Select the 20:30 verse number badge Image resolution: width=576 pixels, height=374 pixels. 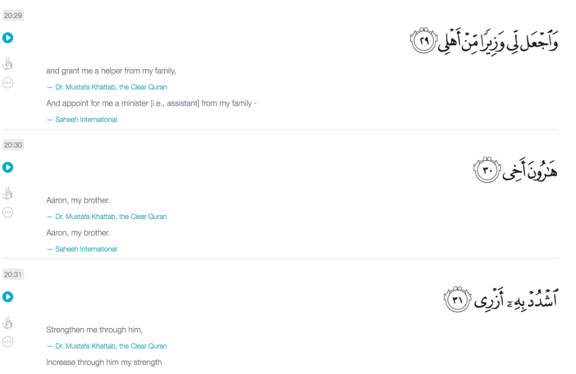pos(13,145)
